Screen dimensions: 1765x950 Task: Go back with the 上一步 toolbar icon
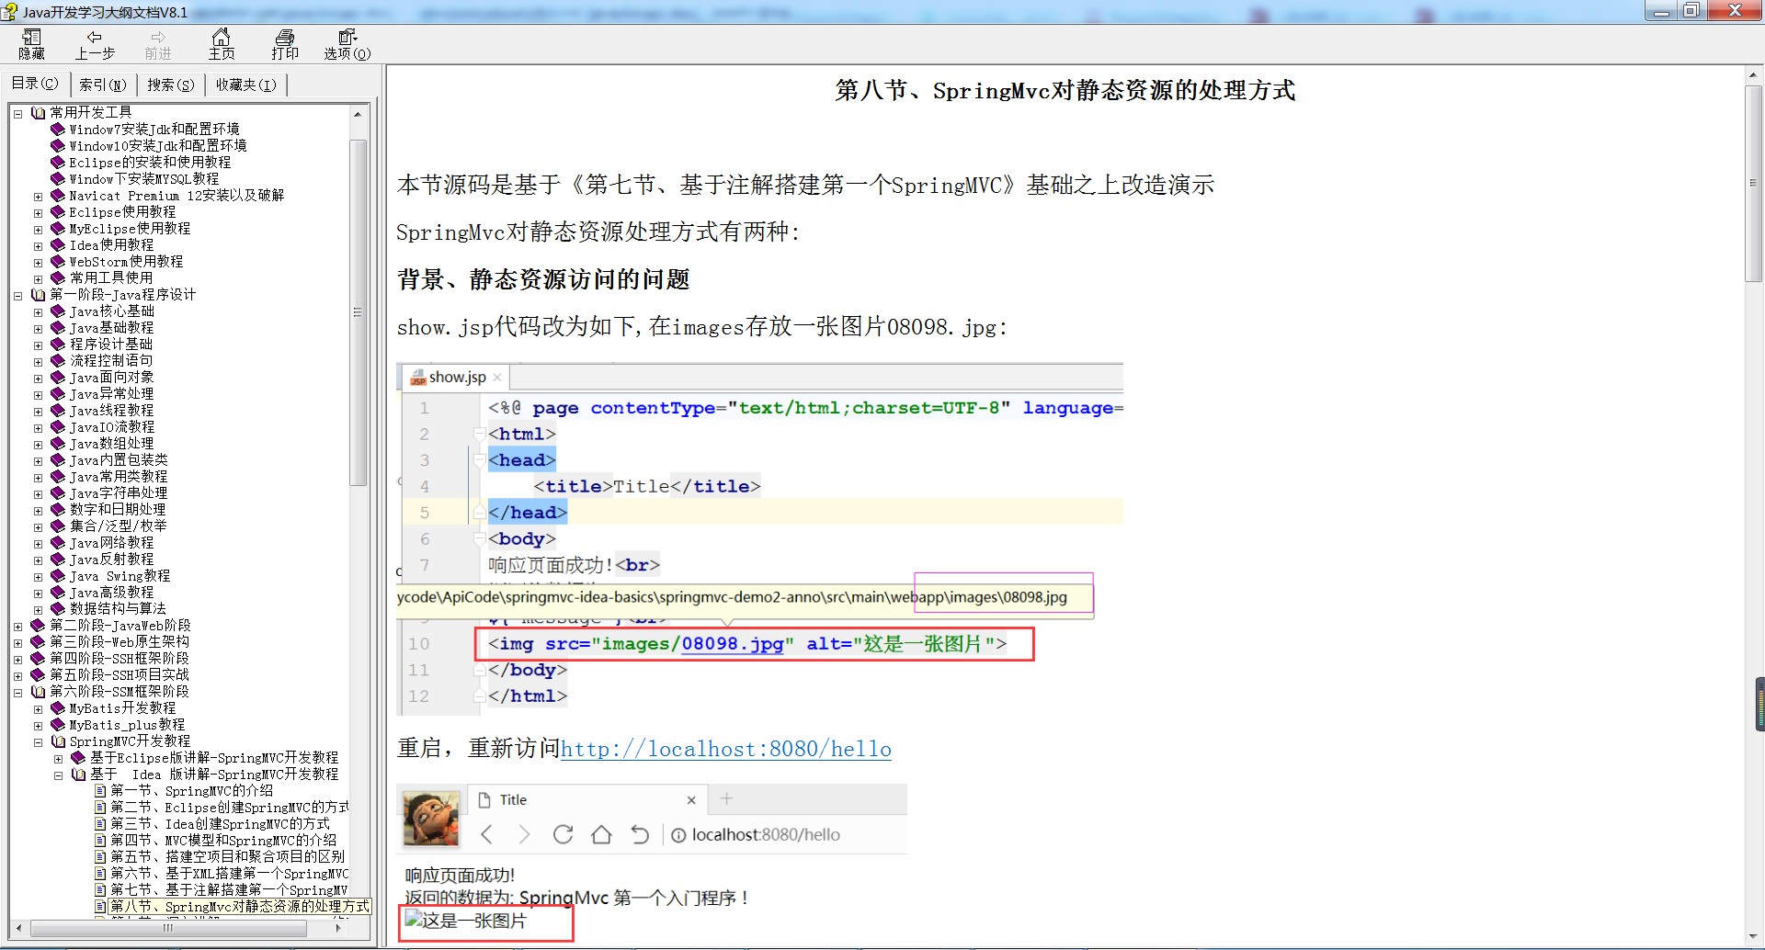pyautogui.click(x=95, y=44)
